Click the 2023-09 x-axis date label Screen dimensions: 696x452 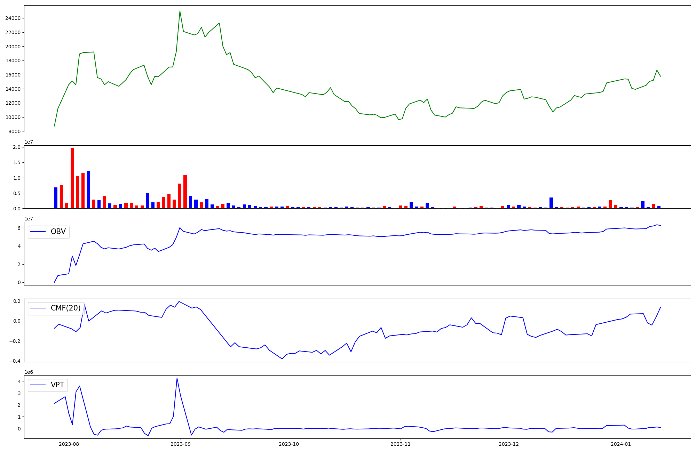click(181, 444)
